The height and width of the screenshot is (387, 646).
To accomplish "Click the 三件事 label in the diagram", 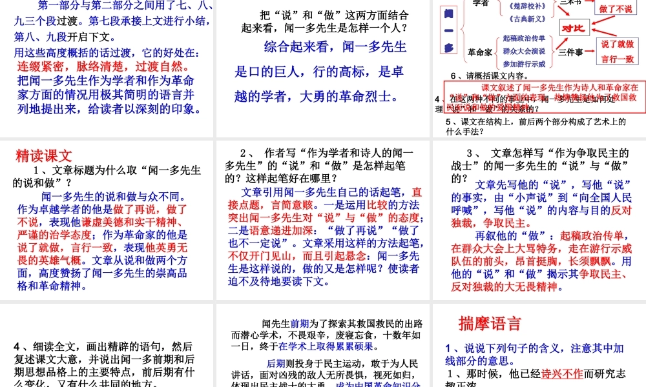I will (570, 54).
